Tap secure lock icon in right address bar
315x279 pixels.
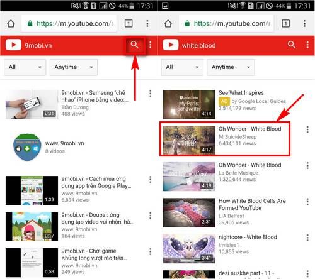(x=187, y=23)
